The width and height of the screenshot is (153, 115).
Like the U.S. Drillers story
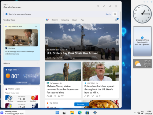(x=48, y=58)
